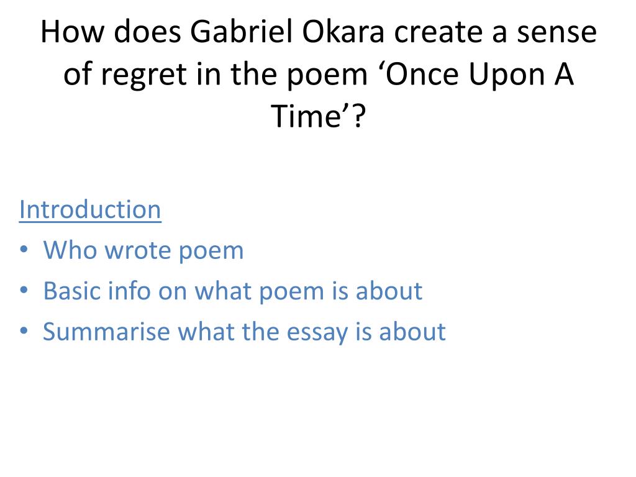The image size is (636, 477).
Task: Click the word 'Summarise' in the last bullet
Action: (x=107, y=332)
